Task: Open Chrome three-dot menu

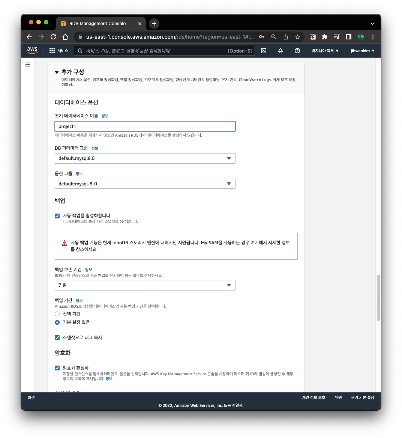Action: (373, 37)
